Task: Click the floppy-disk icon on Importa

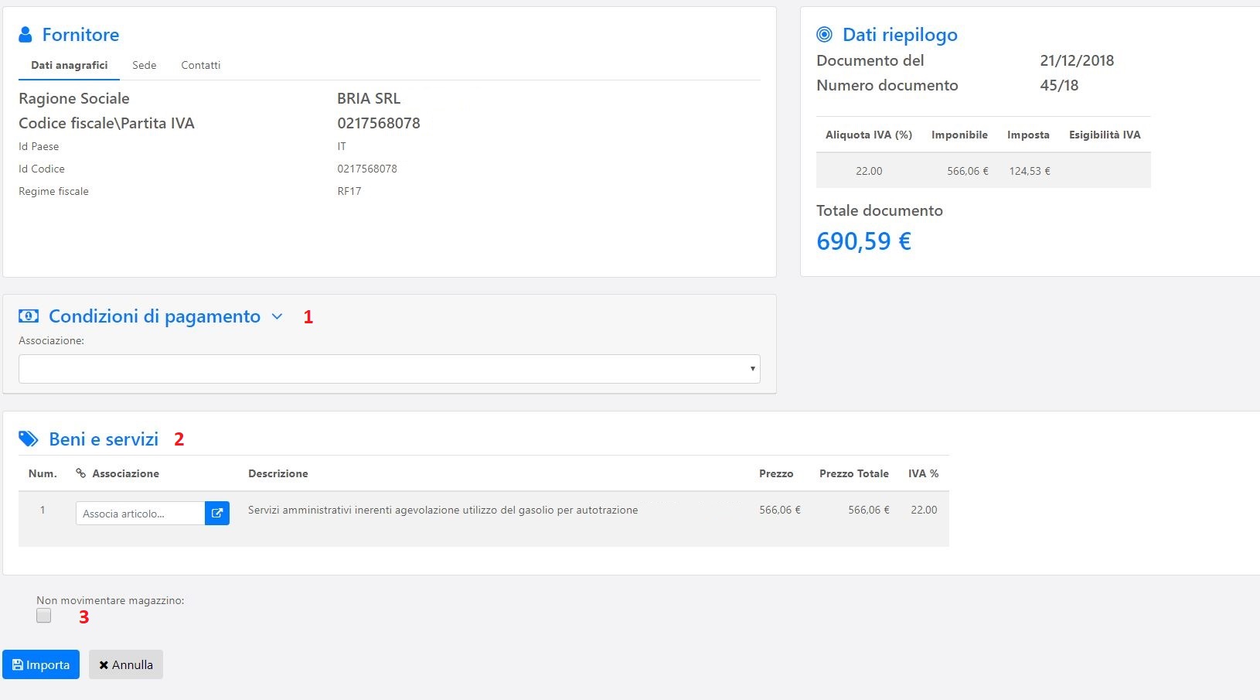Action: tap(17, 665)
